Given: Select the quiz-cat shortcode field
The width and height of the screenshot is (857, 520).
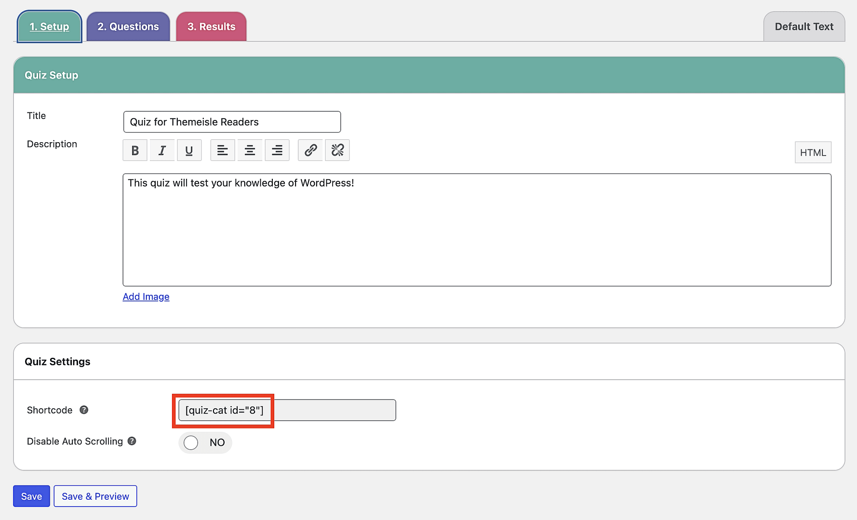Looking at the screenshot, I should (287, 410).
